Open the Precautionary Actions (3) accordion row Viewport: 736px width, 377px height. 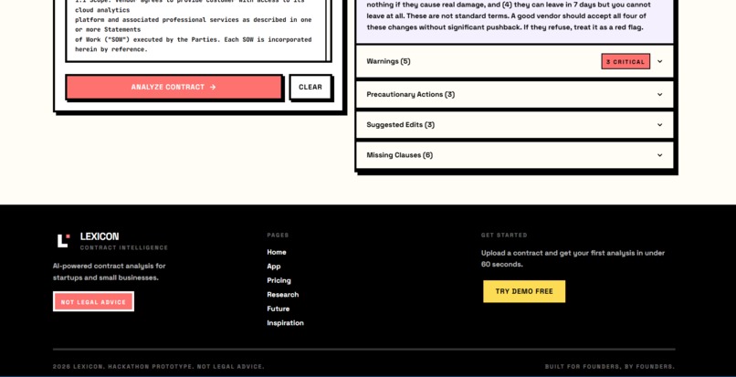(514, 94)
